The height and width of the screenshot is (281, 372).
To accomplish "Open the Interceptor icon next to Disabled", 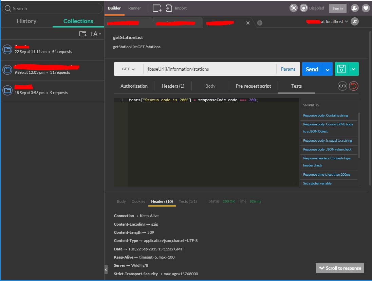I will pyautogui.click(x=303, y=8).
